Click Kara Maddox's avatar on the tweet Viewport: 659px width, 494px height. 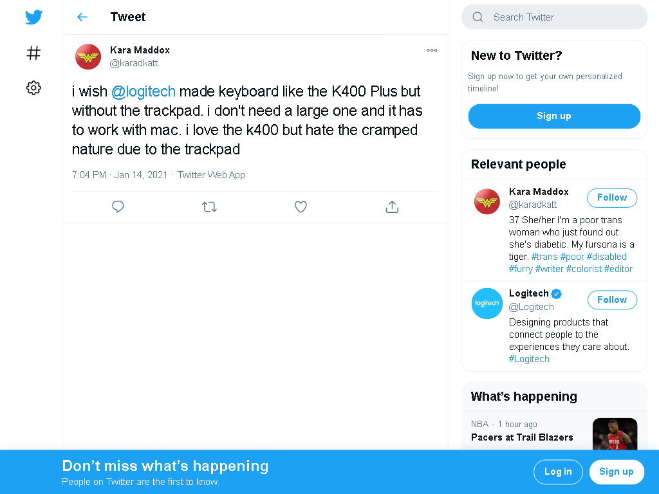(x=88, y=57)
